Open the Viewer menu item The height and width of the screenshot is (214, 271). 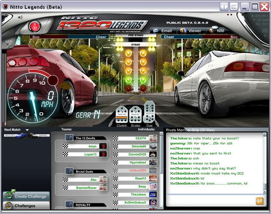[191, 31]
